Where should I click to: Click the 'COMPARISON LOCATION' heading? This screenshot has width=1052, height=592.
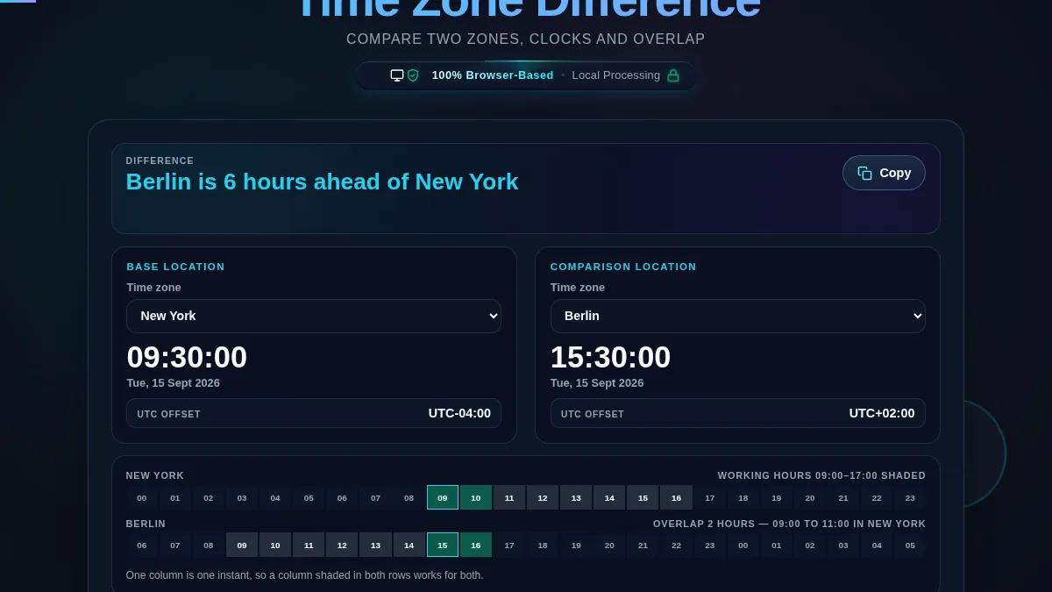click(623, 267)
